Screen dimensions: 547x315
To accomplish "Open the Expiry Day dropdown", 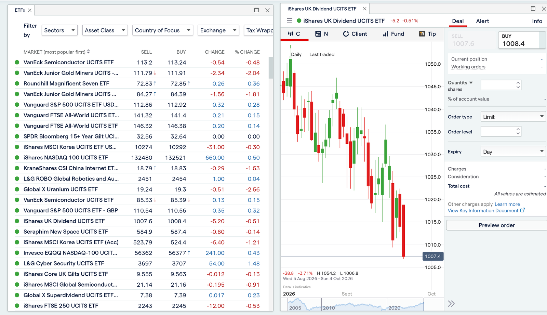I will (x=513, y=152).
